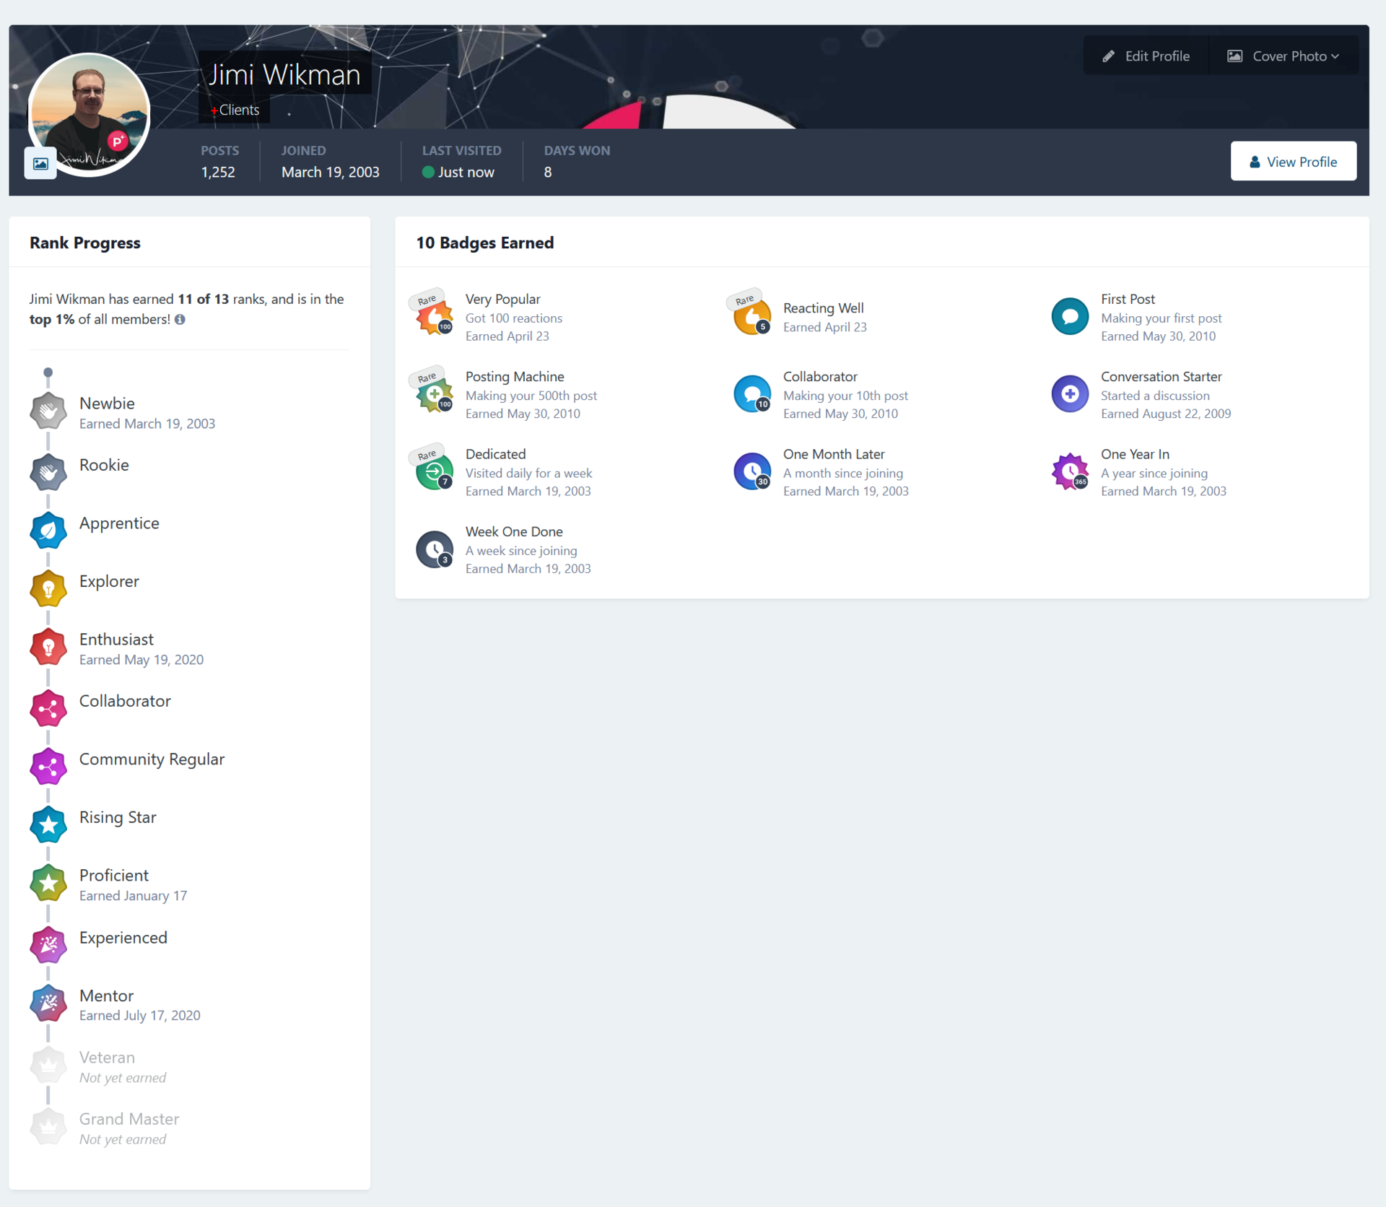Click the Conversation Starter badge icon
1386x1207 pixels.
click(1069, 394)
